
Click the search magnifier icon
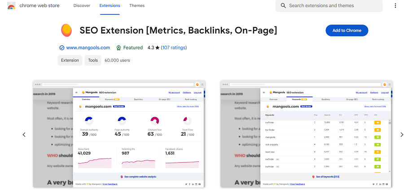pyautogui.click(x=283, y=6)
